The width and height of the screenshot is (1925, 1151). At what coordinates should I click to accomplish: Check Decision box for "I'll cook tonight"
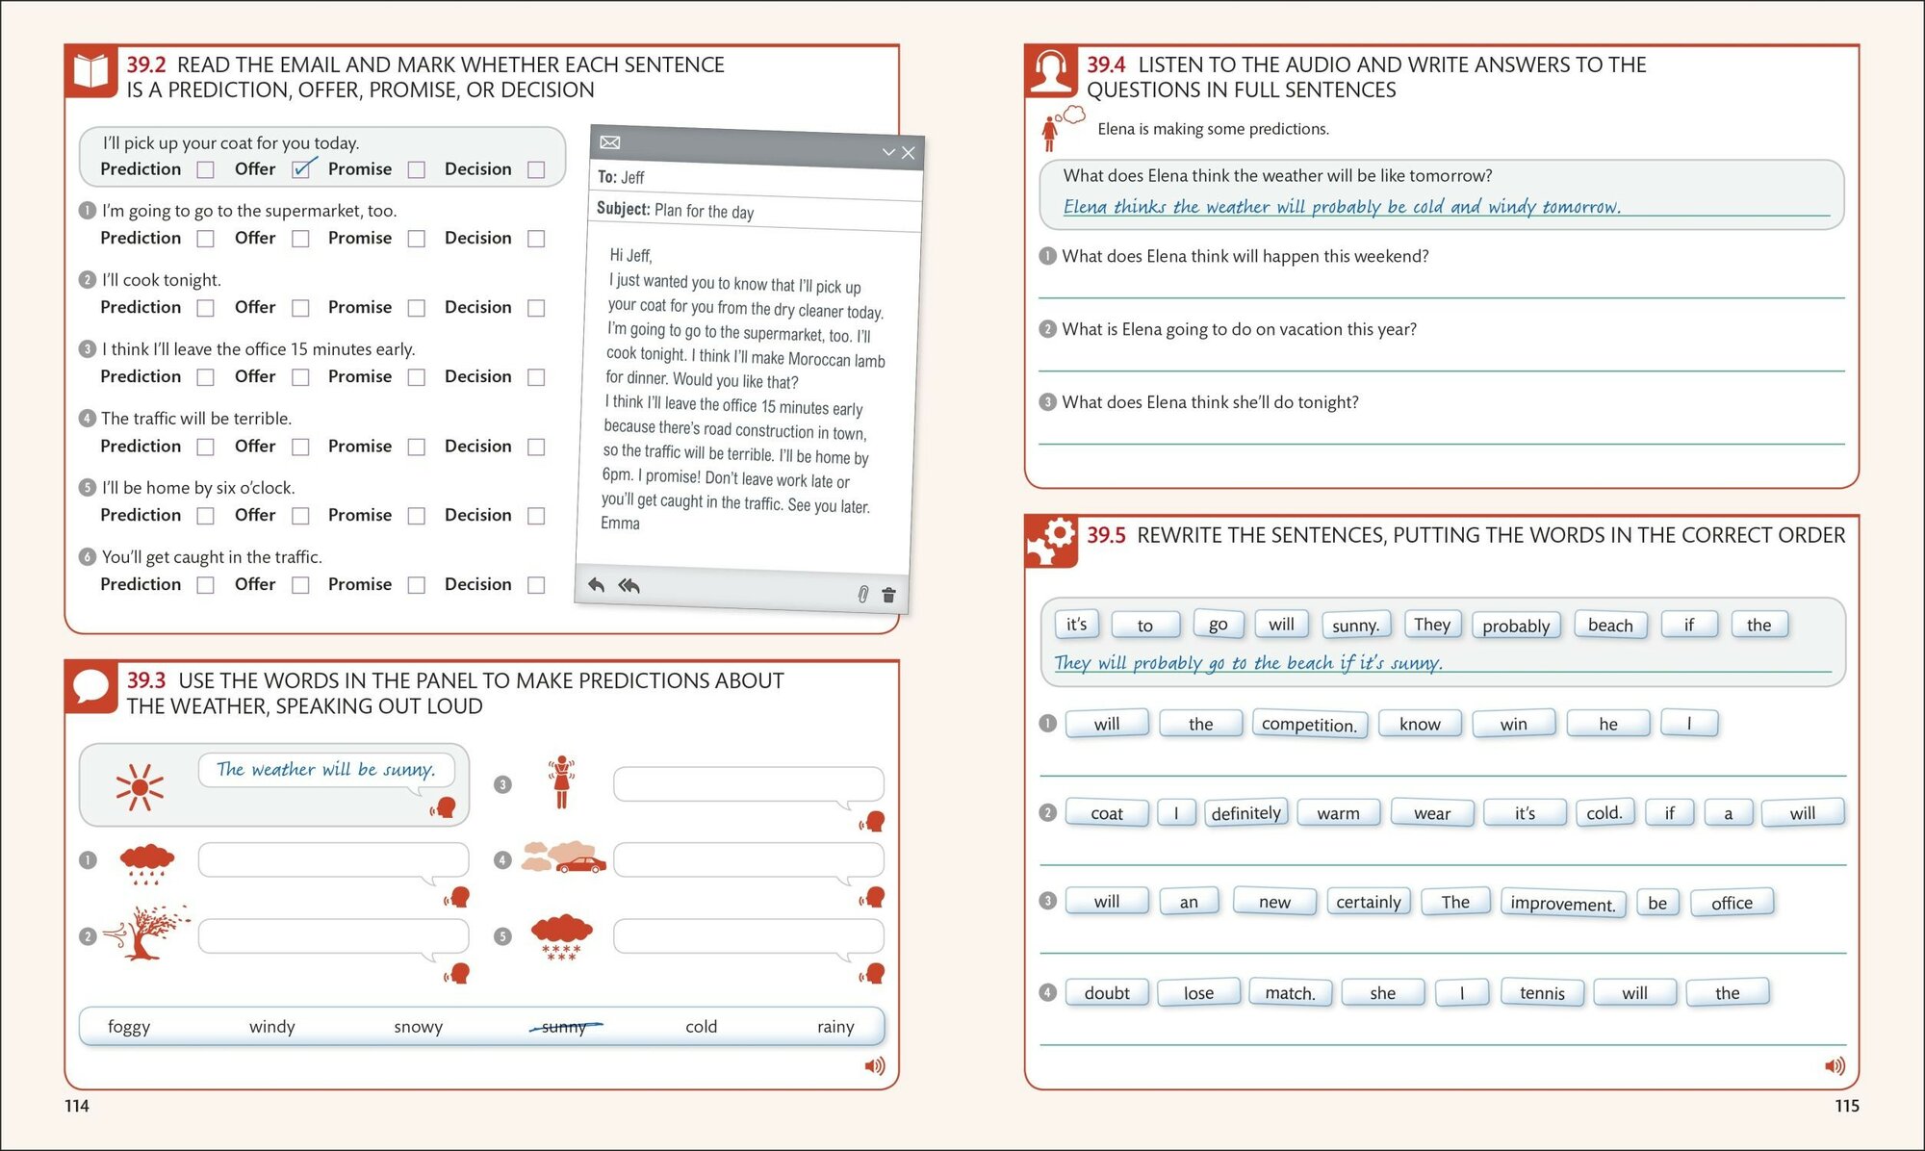pyautogui.click(x=536, y=308)
